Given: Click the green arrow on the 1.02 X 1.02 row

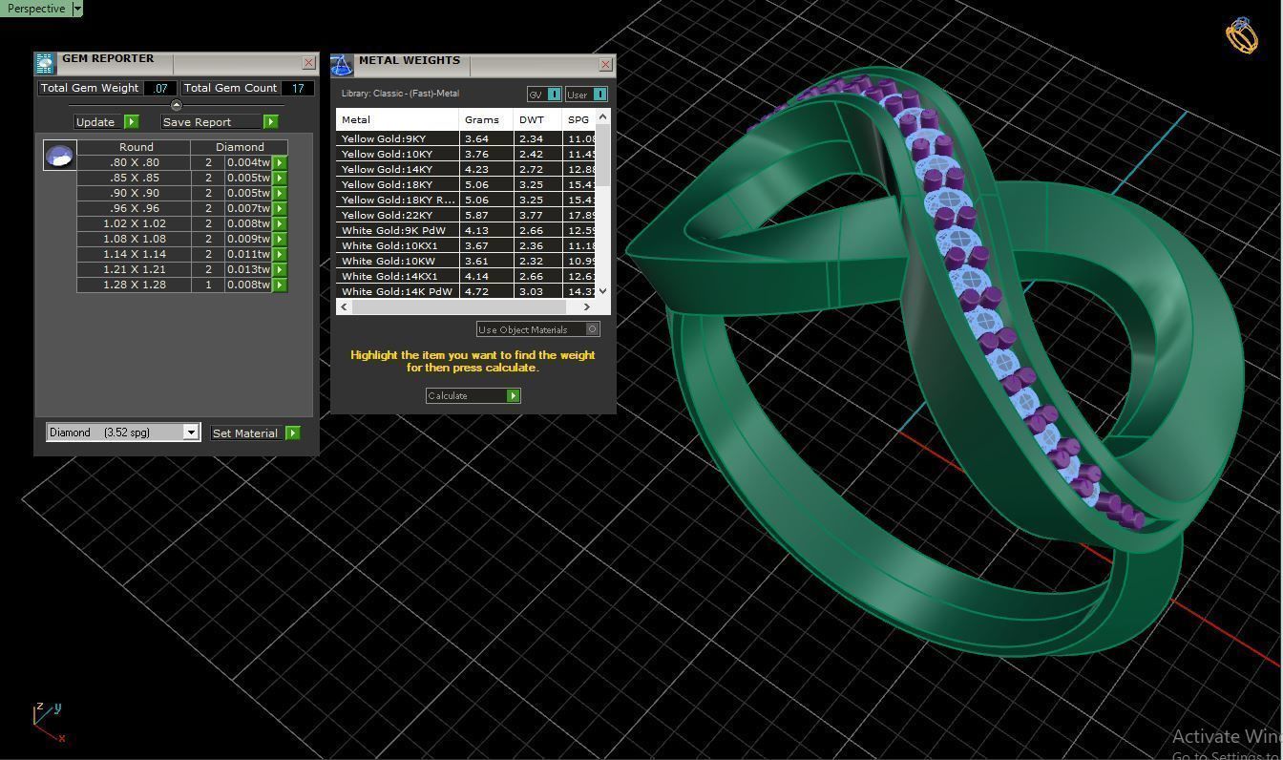Looking at the screenshot, I should [280, 224].
